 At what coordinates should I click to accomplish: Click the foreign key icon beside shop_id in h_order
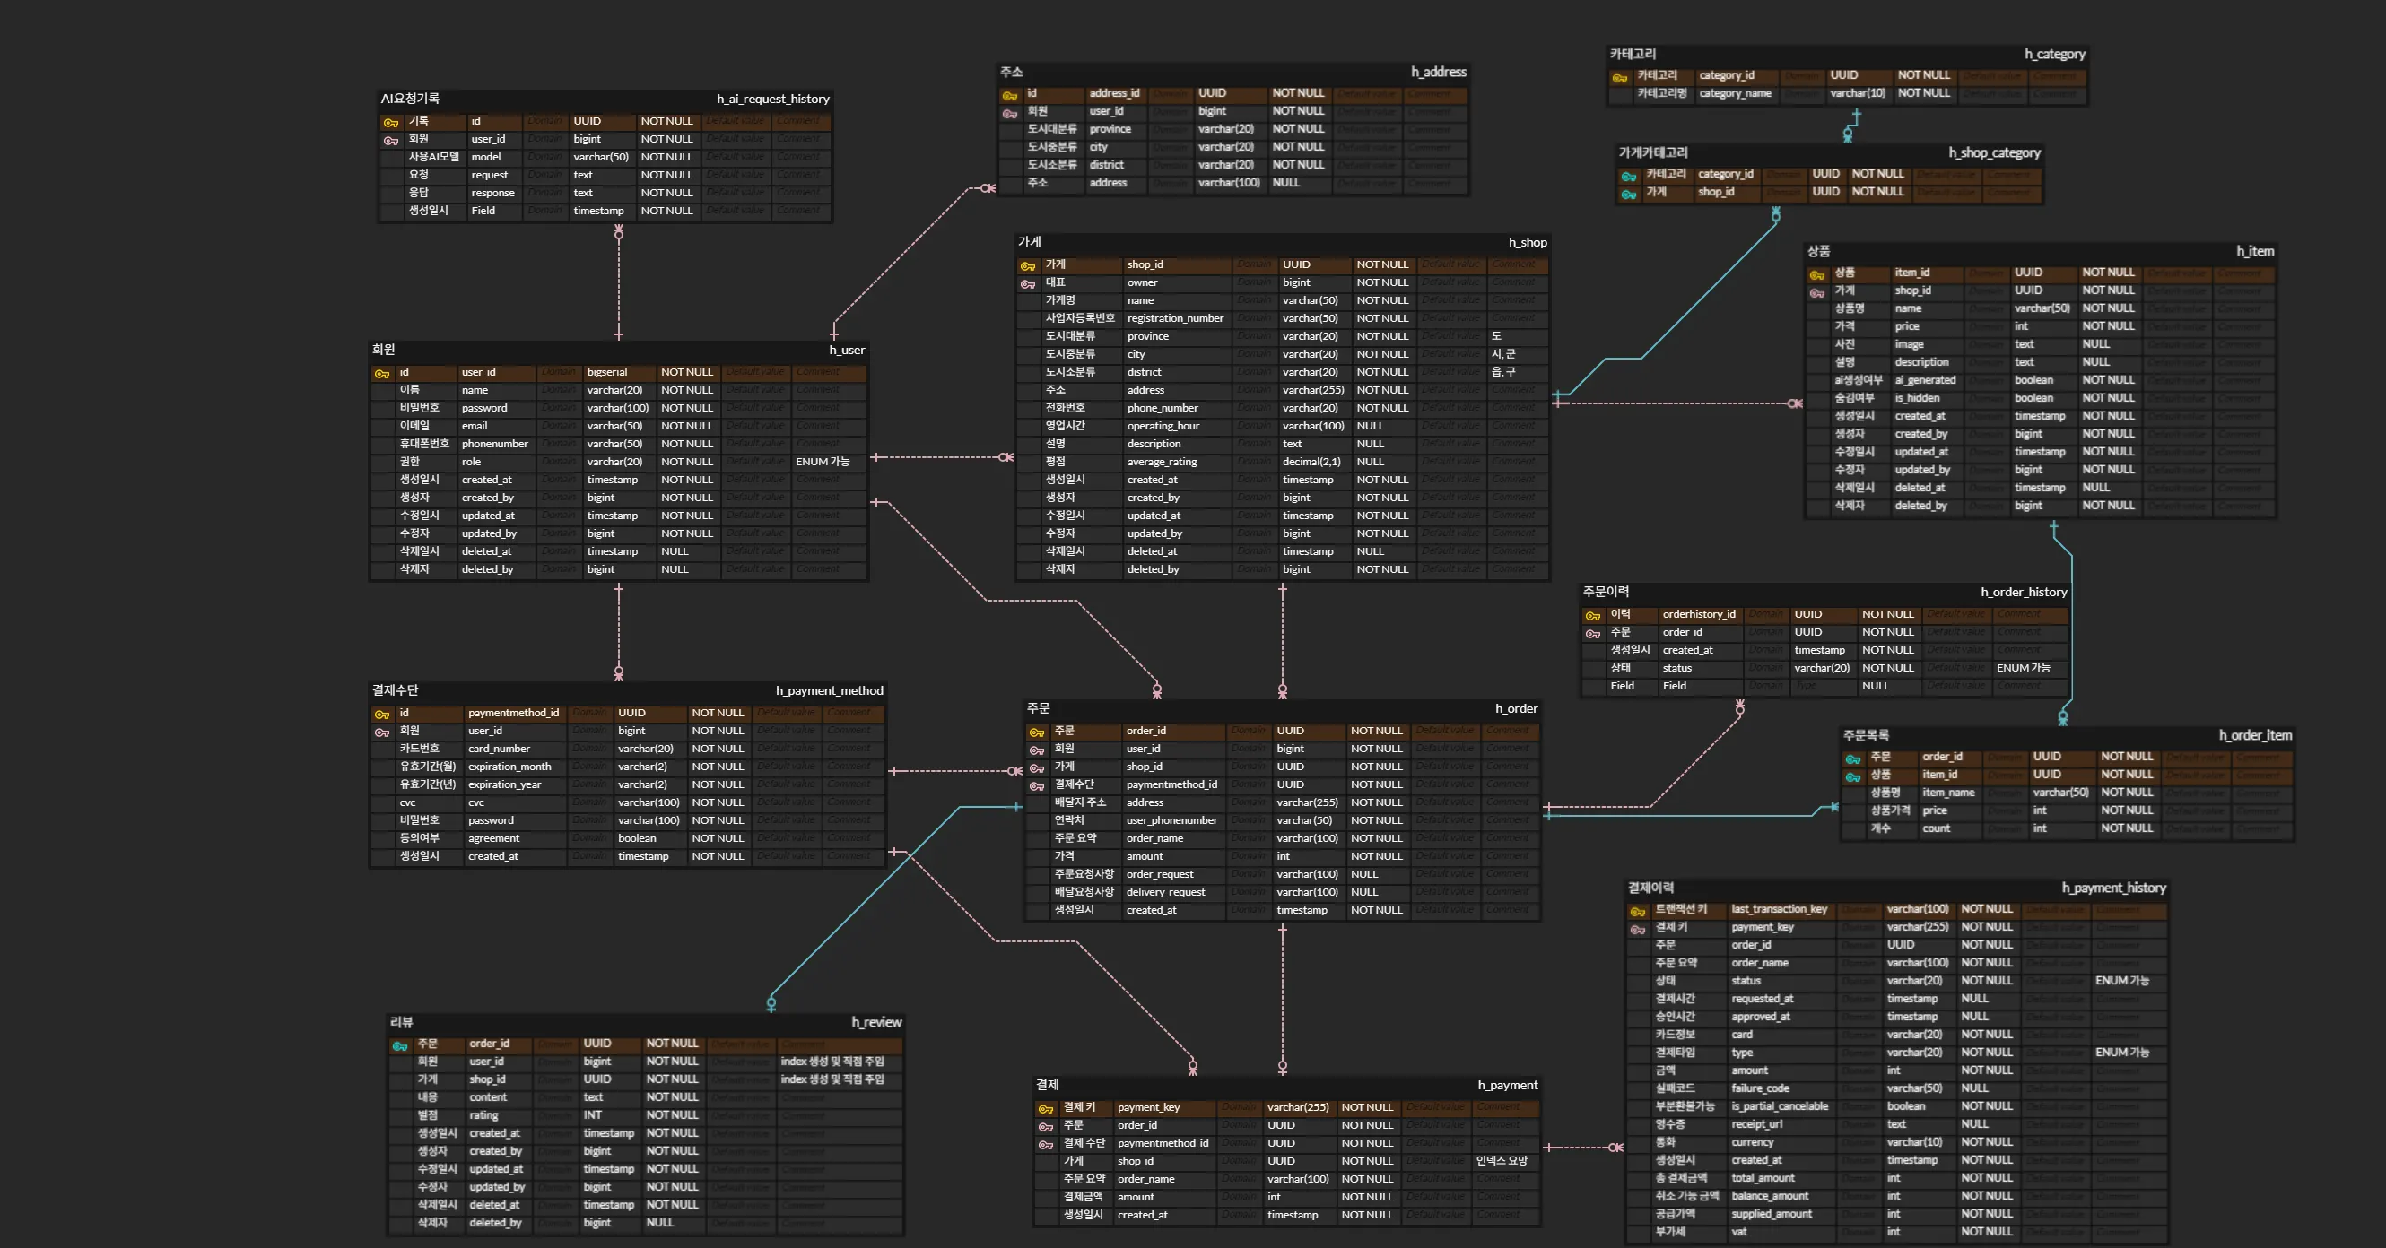pos(1036,768)
